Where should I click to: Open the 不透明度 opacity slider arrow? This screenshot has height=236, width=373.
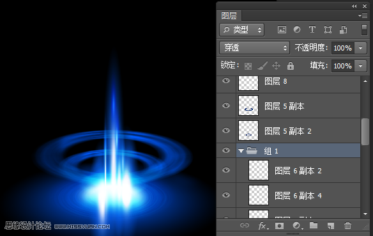(x=361, y=48)
